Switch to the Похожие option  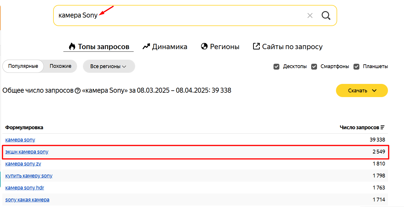60,66
